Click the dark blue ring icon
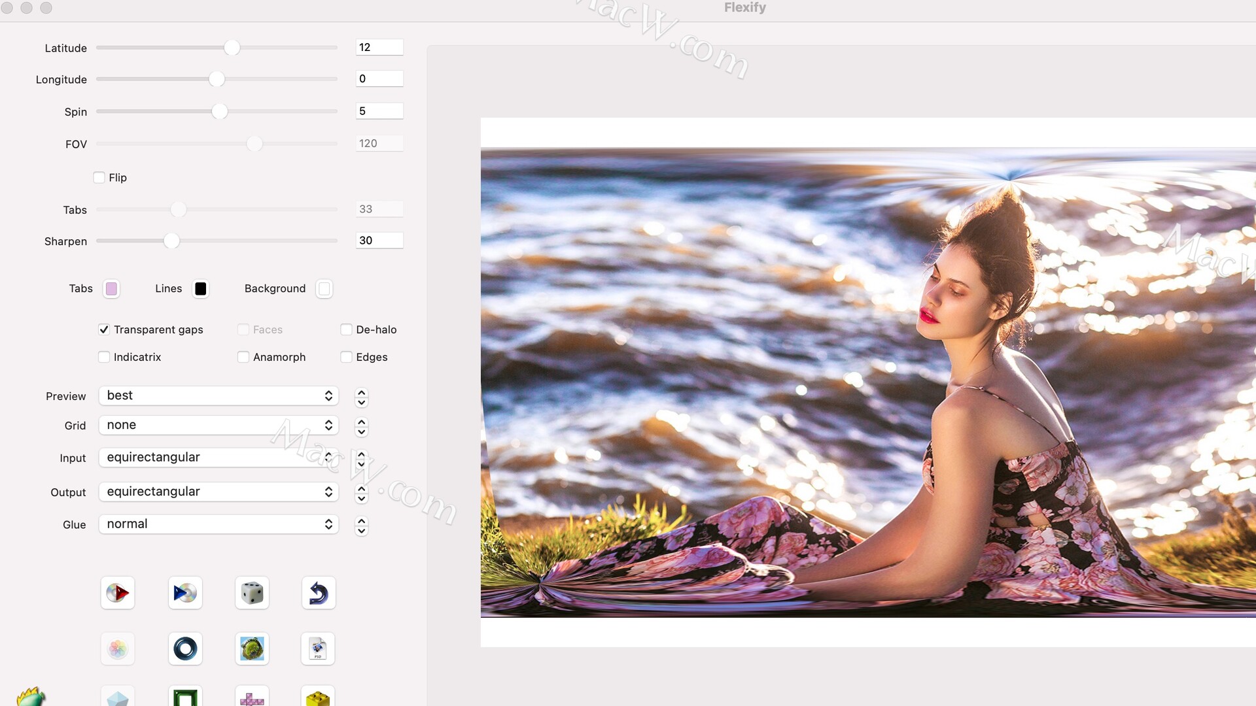1256x706 pixels. (x=185, y=648)
